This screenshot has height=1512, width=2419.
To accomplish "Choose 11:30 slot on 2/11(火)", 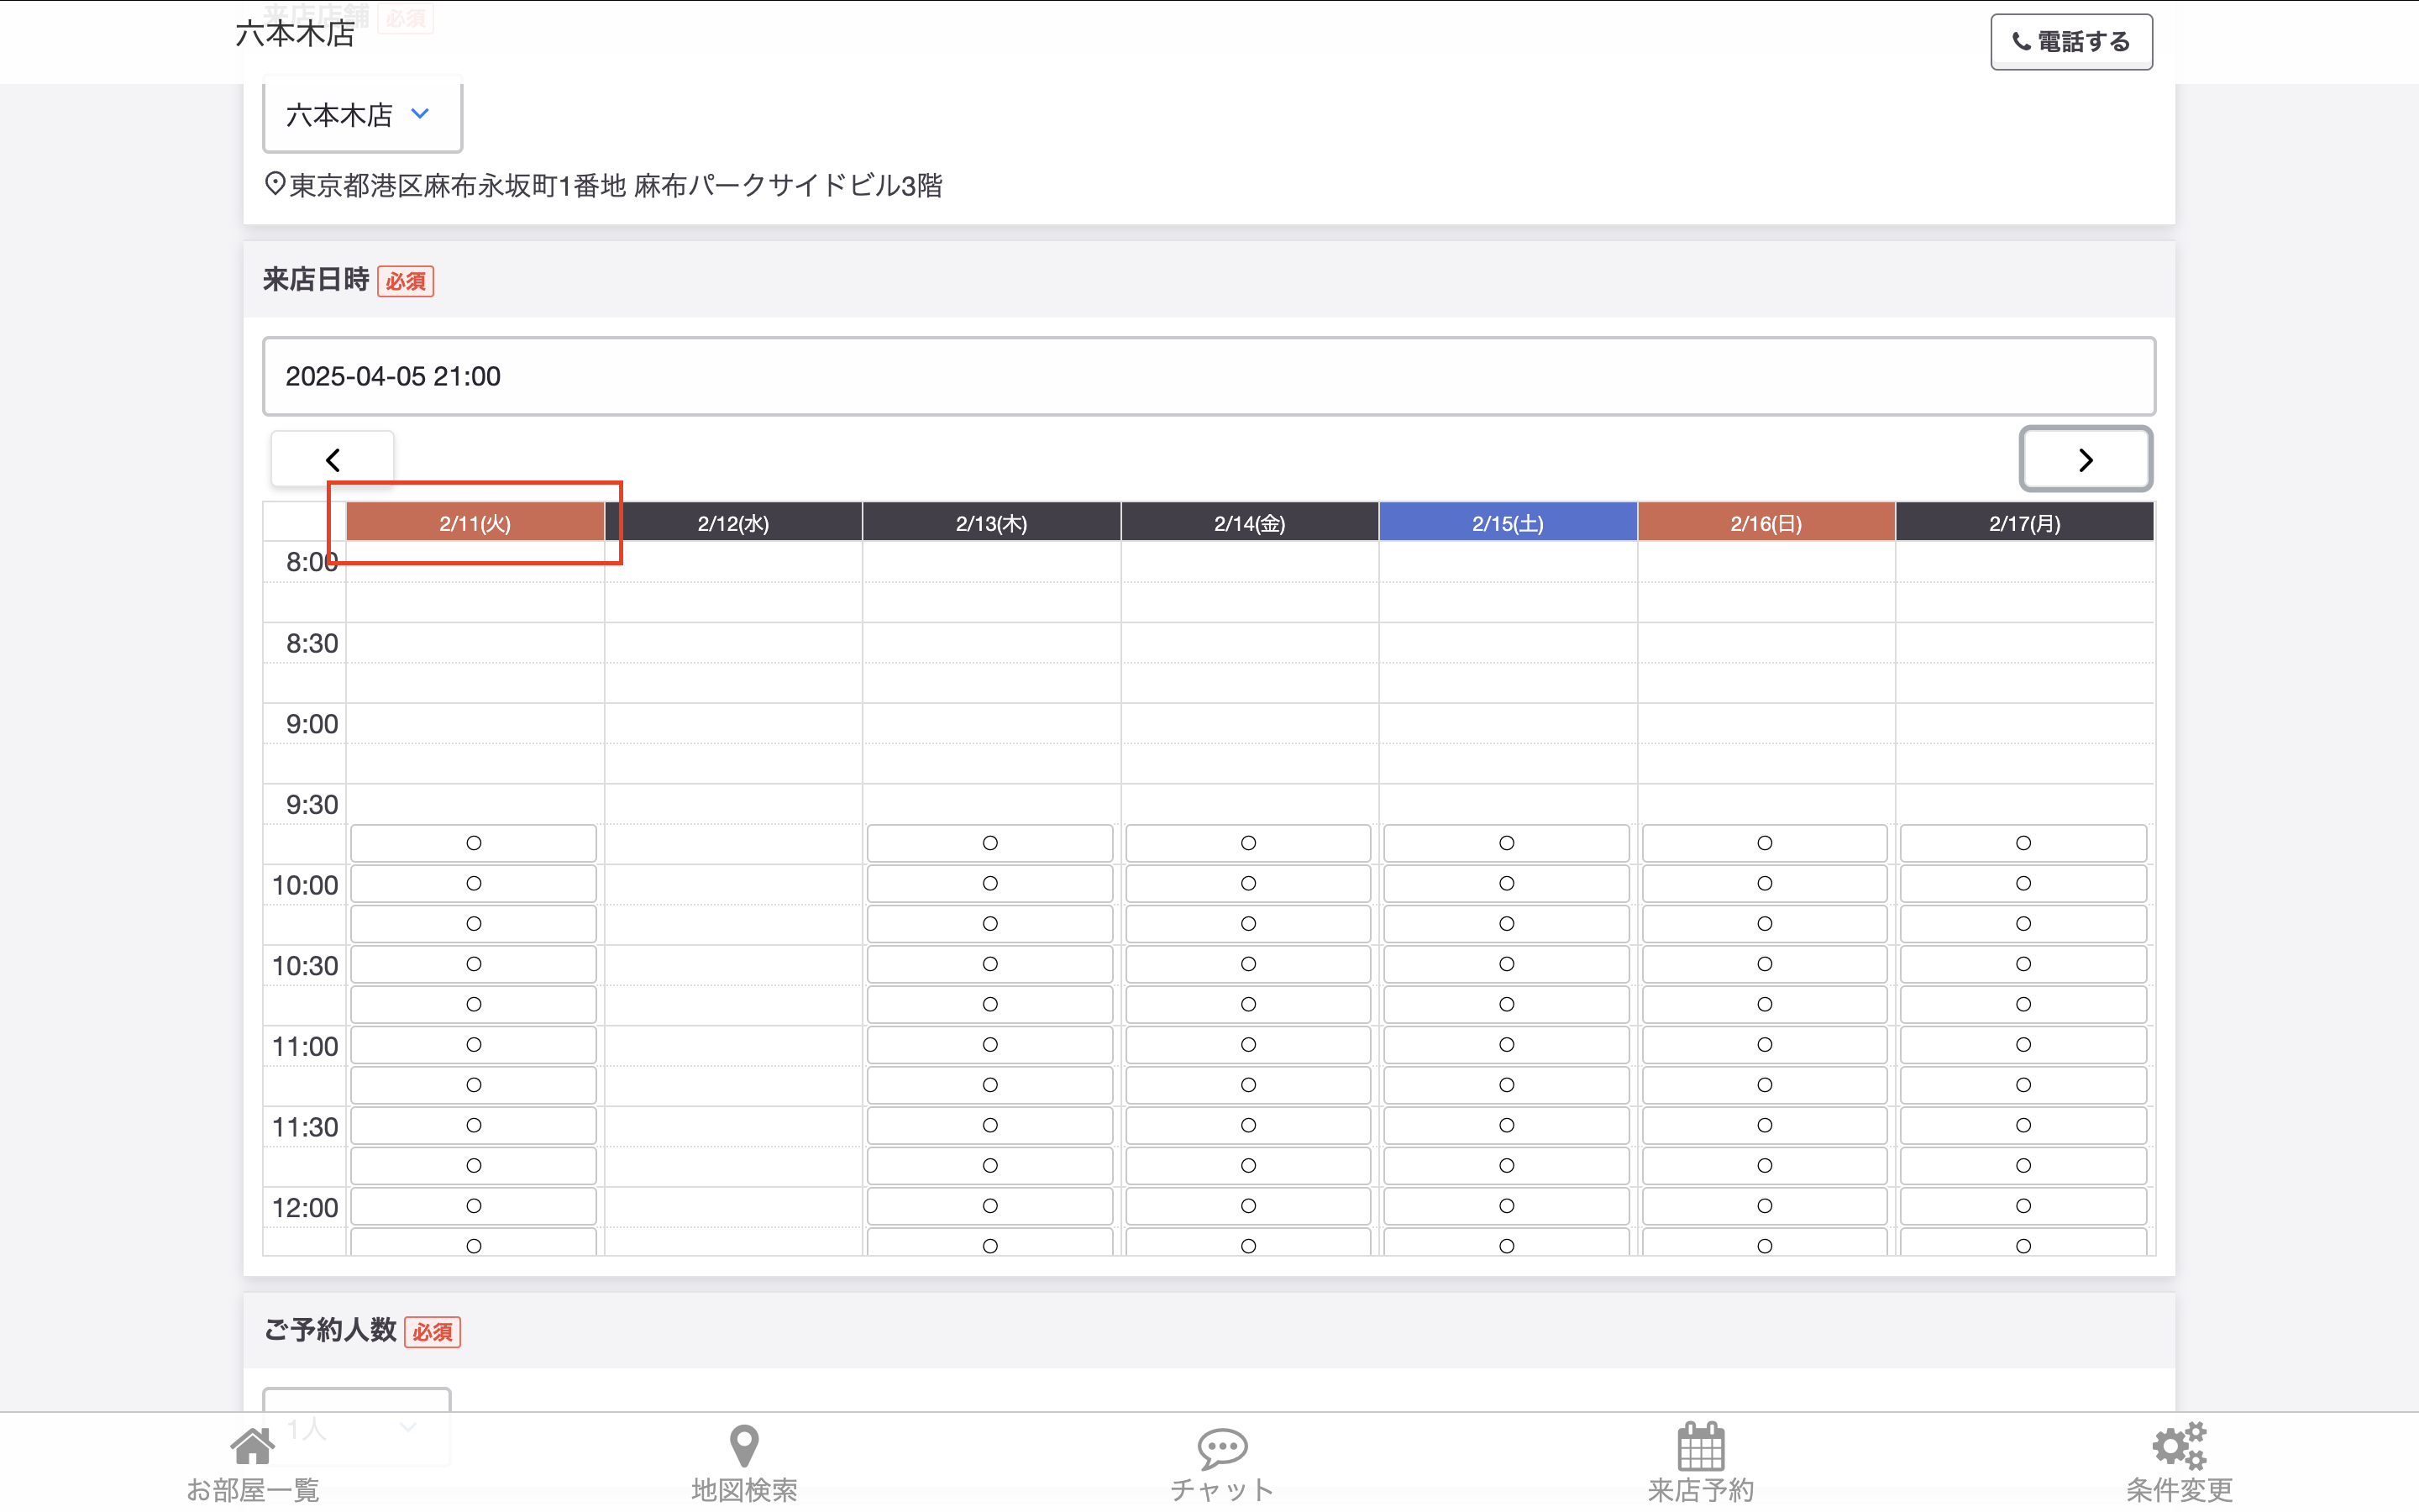I will pyautogui.click(x=474, y=1126).
